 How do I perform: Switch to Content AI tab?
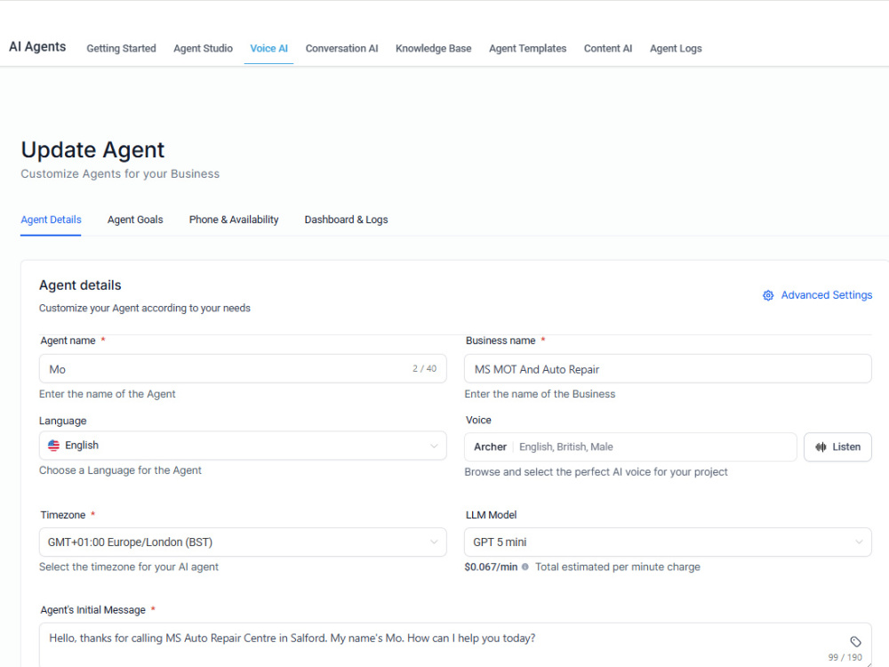click(x=608, y=49)
